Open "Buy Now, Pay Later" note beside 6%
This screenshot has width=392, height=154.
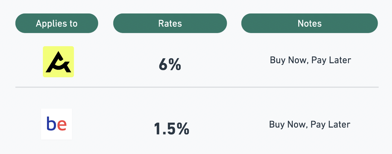(x=311, y=60)
